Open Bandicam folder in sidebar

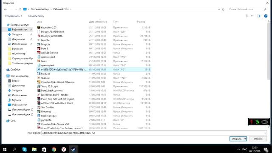[x=17, y=49]
